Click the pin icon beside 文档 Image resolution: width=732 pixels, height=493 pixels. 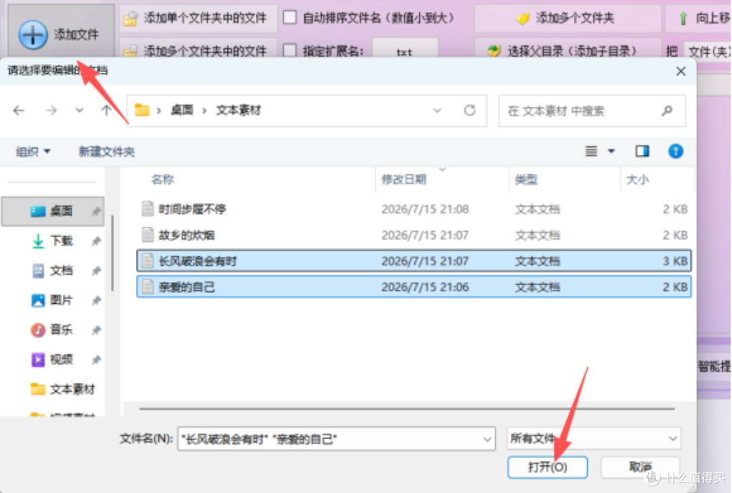[96, 271]
